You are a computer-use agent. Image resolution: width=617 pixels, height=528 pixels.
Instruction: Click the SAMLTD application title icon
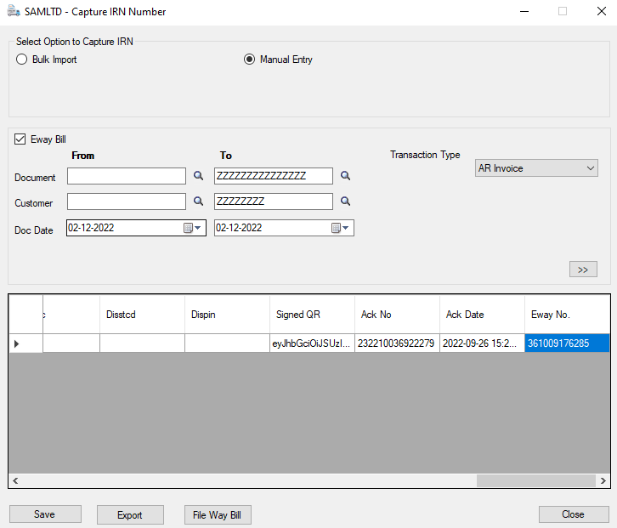[x=14, y=11]
